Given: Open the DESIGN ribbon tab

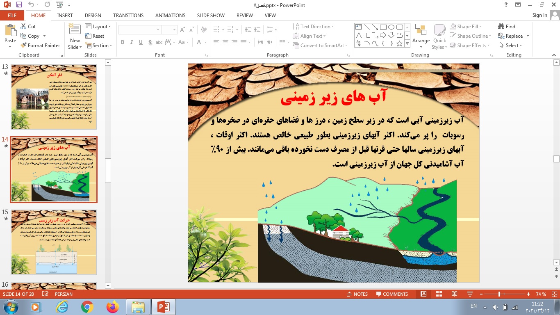Looking at the screenshot, I should (x=93, y=15).
